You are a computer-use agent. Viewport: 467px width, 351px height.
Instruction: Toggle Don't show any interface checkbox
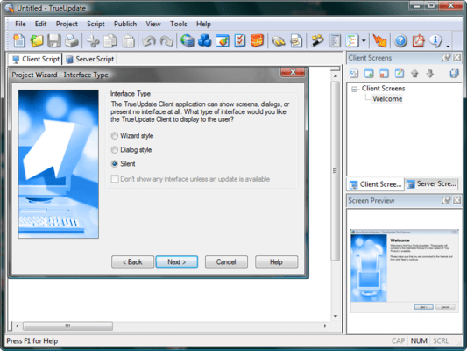pyautogui.click(x=115, y=179)
